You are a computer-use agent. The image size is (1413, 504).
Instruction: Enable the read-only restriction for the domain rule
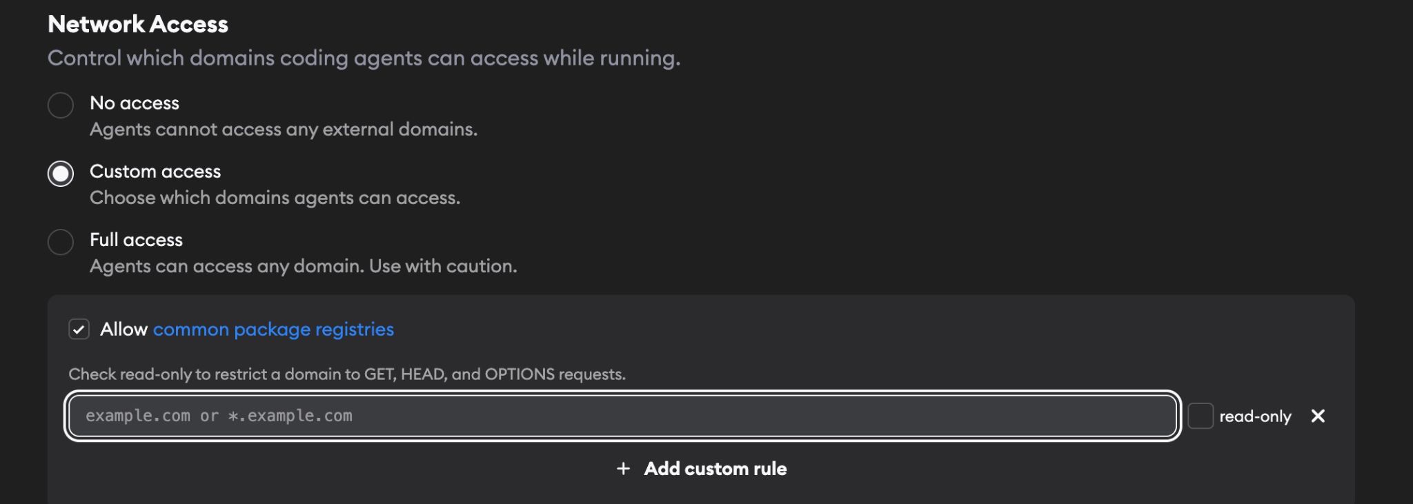(x=1202, y=414)
